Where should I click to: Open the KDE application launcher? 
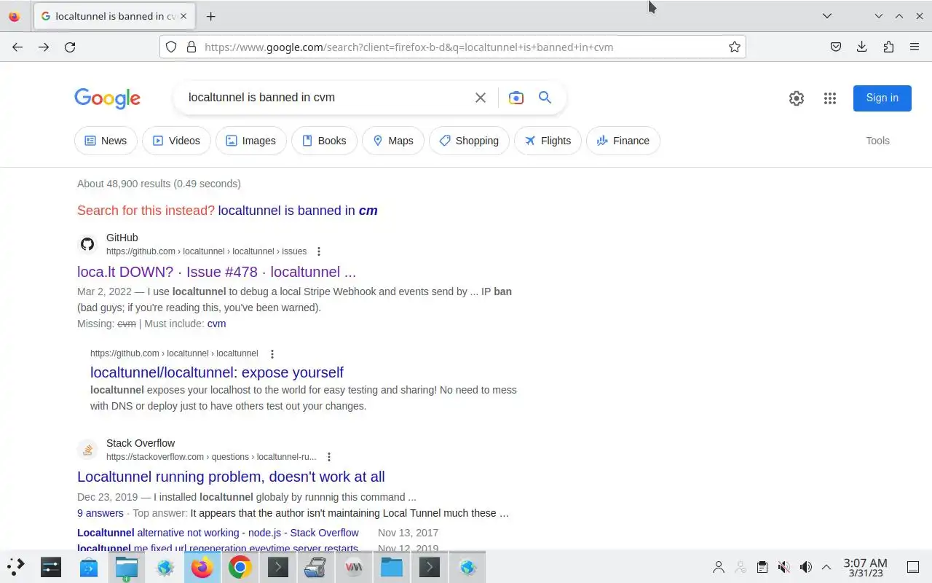click(x=15, y=567)
